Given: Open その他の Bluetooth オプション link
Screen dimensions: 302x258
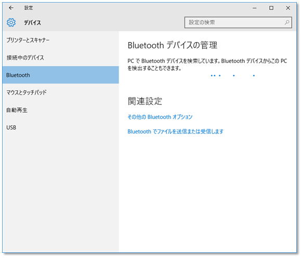Looking at the screenshot, I should click(160, 117).
